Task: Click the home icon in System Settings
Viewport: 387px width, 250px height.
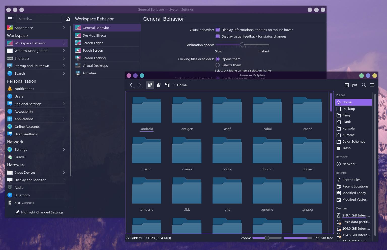Action: 68,19
